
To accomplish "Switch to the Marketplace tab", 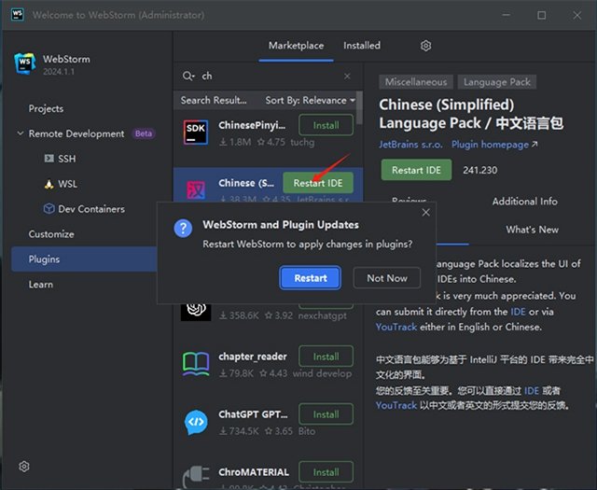I will point(296,46).
